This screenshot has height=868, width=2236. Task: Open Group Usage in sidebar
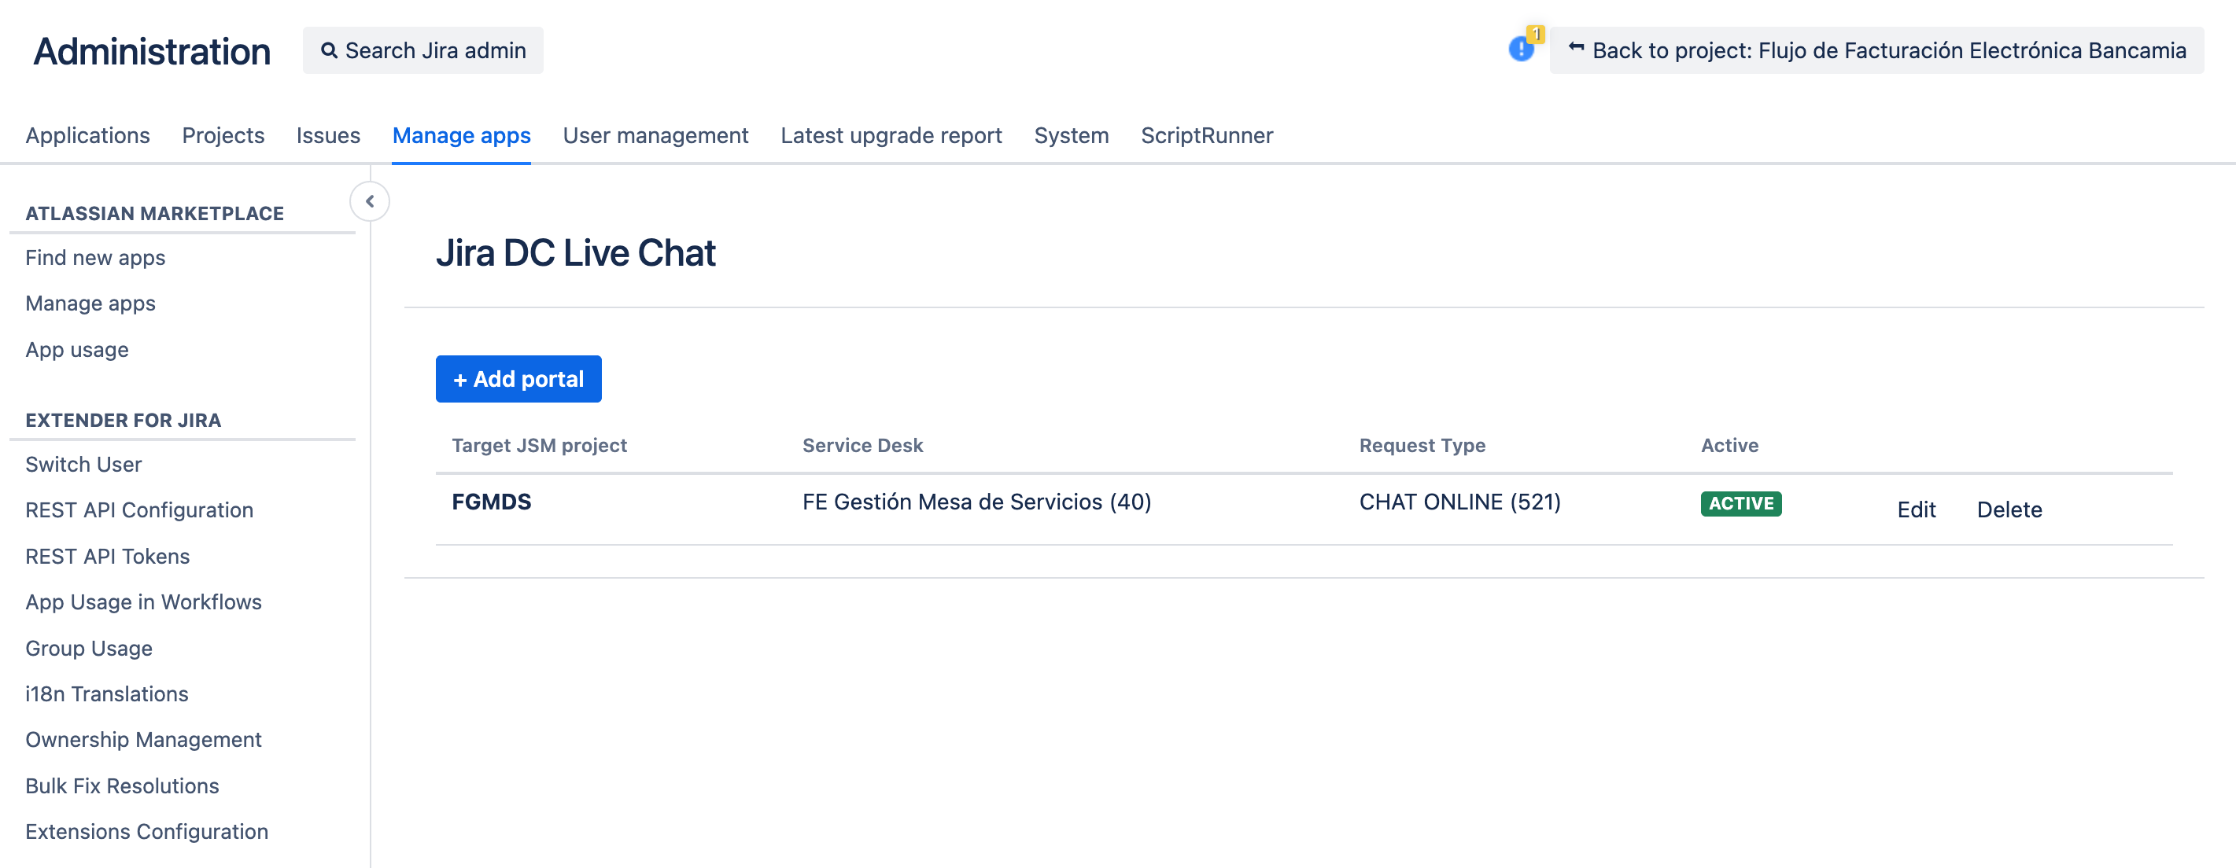coord(89,649)
